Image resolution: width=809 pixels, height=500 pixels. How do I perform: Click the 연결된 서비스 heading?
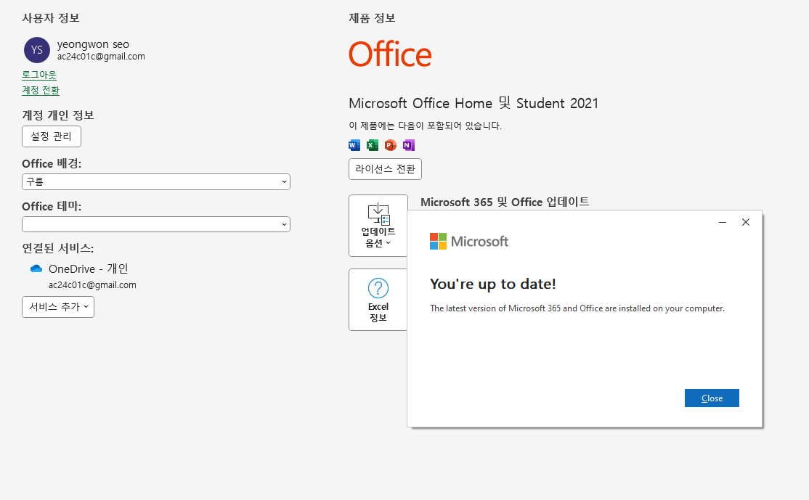click(x=58, y=248)
